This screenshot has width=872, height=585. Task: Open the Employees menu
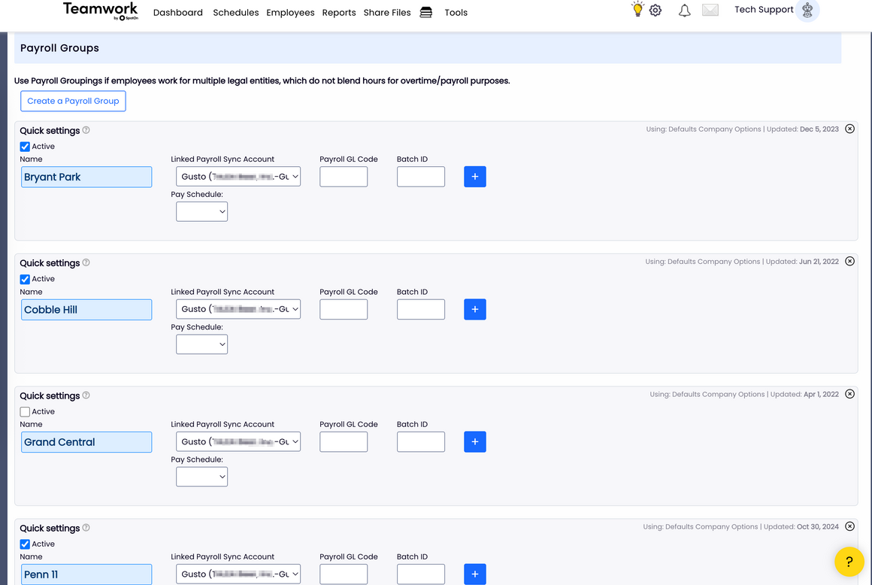(290, 12)
